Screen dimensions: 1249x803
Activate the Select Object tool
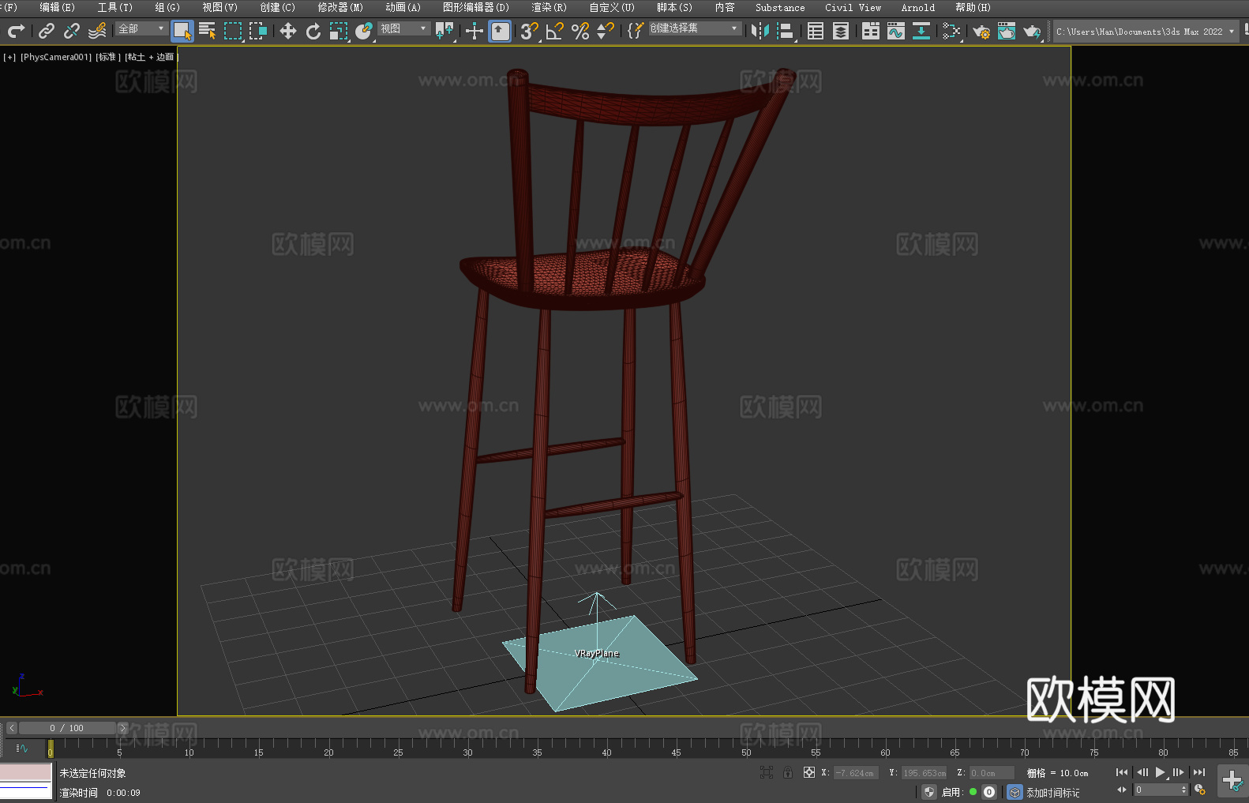pos(182,31)
